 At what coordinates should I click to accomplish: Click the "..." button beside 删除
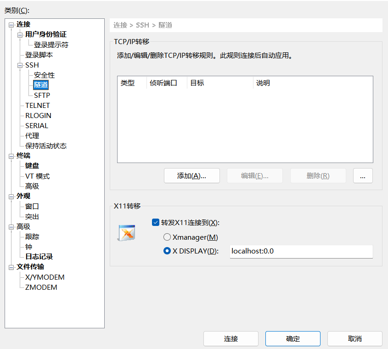pyautogui.click(x=363, y=175)
